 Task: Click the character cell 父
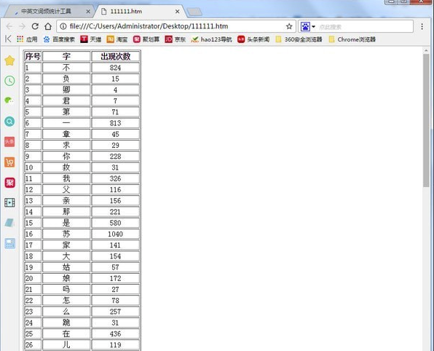pos(66,189)
